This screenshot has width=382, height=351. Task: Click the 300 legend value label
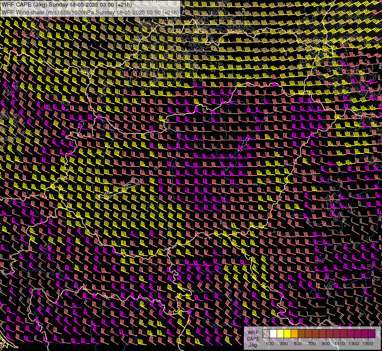[284, 344]
